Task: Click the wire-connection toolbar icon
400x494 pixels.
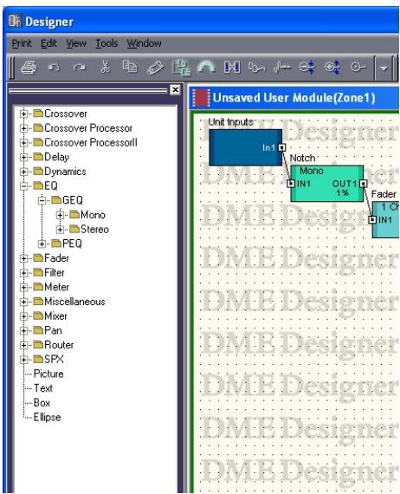Action: (x=256, y=68)
